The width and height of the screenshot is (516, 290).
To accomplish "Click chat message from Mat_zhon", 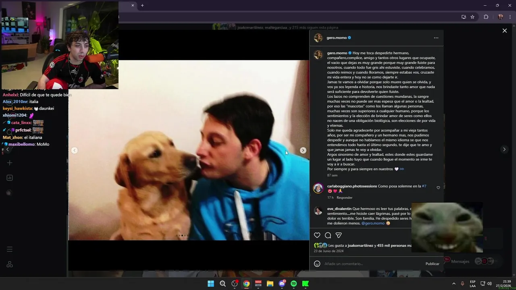I will (22, 137).
